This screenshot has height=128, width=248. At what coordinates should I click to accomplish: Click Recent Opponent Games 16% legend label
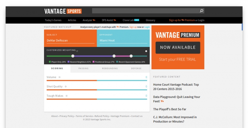(132, 62)
